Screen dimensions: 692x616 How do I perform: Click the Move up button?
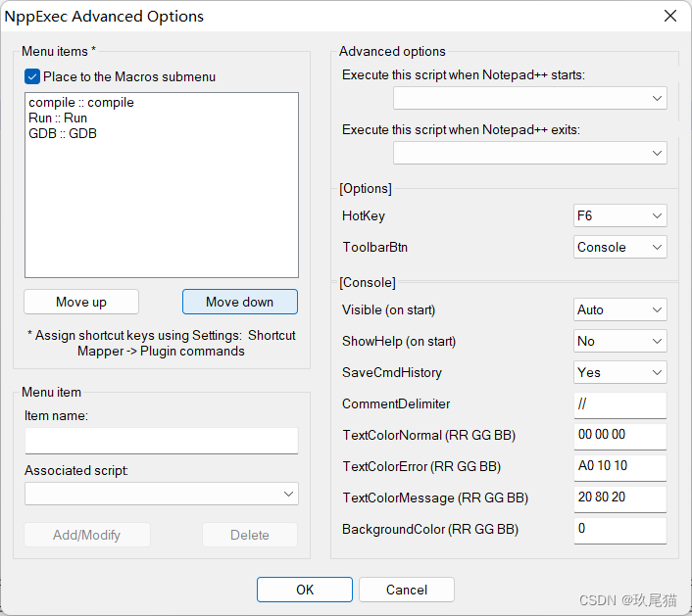coord(81,302)
